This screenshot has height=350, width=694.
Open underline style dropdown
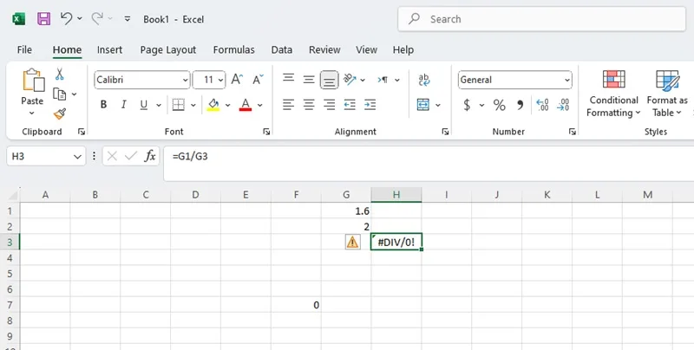pyautogui.click(x=159, y=105)
